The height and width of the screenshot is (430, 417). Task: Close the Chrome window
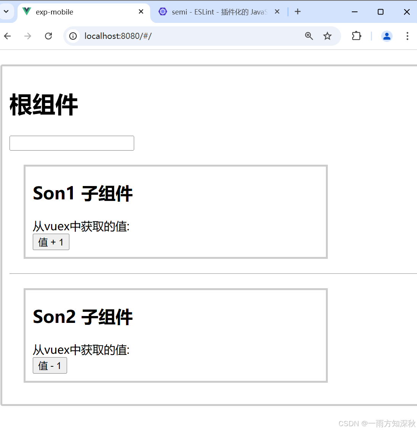click(x=407, y=12)
